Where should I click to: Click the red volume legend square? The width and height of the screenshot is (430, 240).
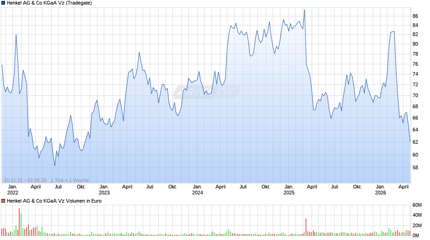pos(3,201)
